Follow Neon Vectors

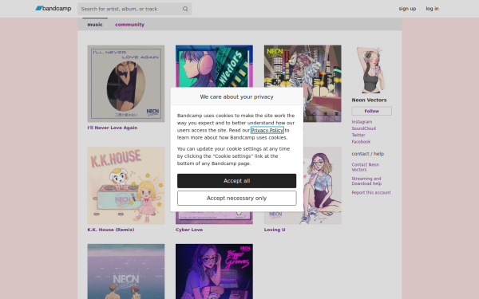click(x=371, y=111)
